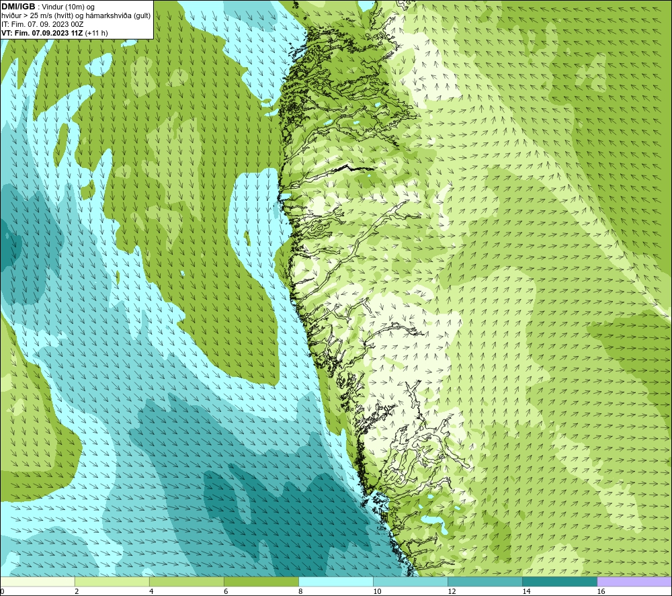Click the legend scale label '2'
672x596 pixels.
(x=77, y=591)
